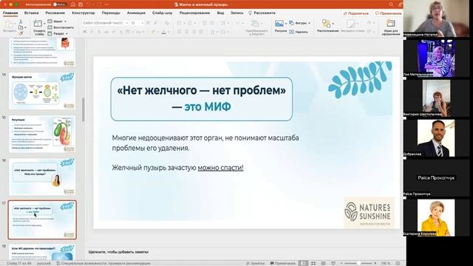Click the Надпись text box icon

point(299,32)
